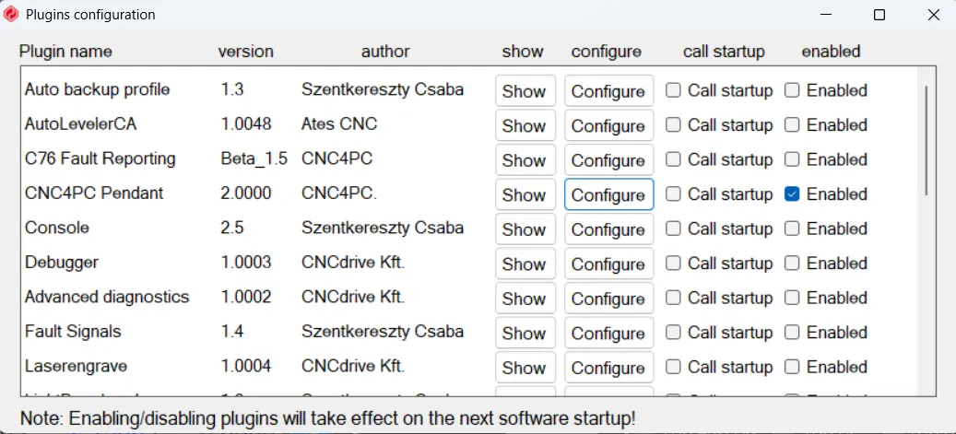Screen dimensions: 956x434
Task: Click Configure for the Debugger plugin
Action: pos(608,264)
